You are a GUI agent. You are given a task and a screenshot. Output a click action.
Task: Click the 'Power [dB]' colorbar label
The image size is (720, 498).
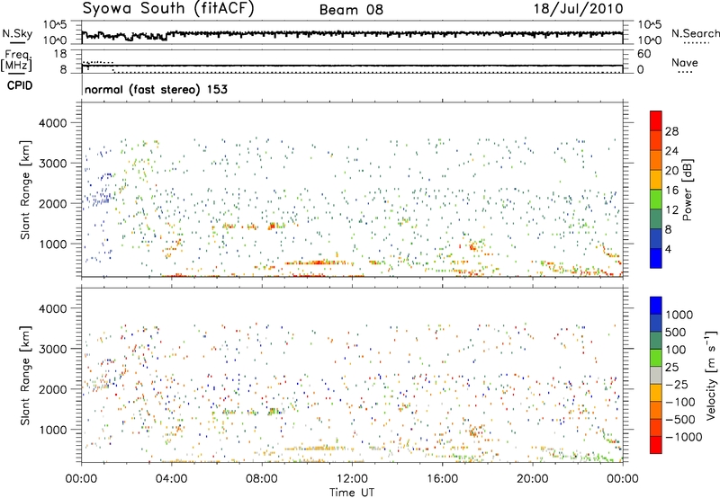(688, 190)
